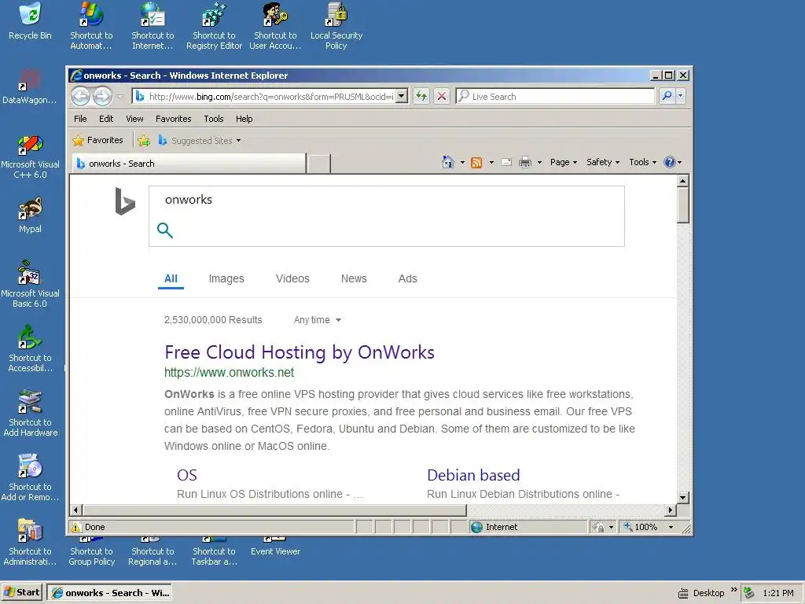Open the Edit menu
This screenshot has height=604, width=805.
[106, 119]
